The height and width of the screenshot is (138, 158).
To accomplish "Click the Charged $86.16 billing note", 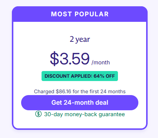I will [80, 91].
